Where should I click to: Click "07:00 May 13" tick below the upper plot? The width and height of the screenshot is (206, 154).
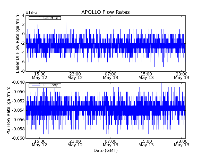tap(110, 75)
